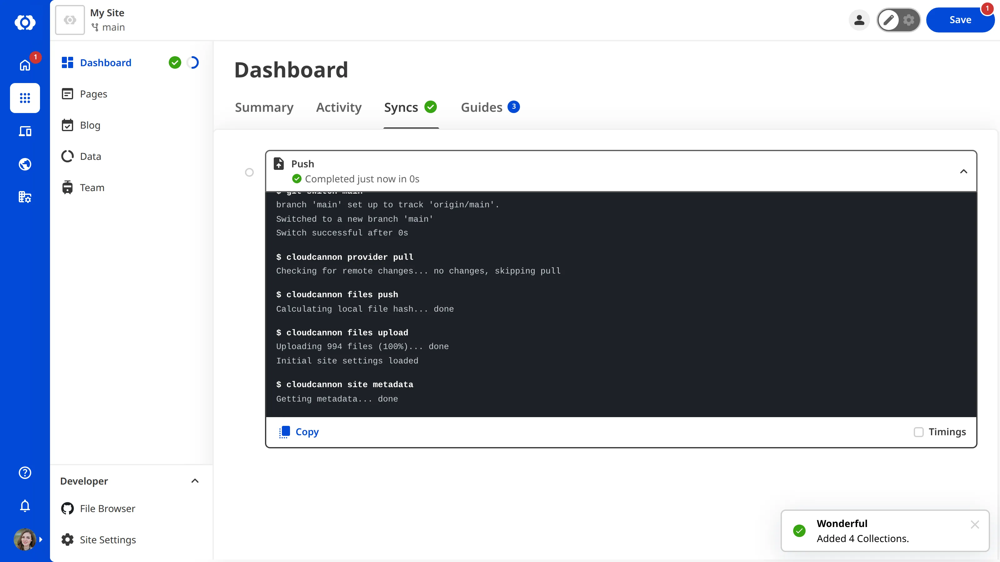Viewport: 1000px width, 562px height.
Task: Switch to the Guides tab
Action: (490, 107)
